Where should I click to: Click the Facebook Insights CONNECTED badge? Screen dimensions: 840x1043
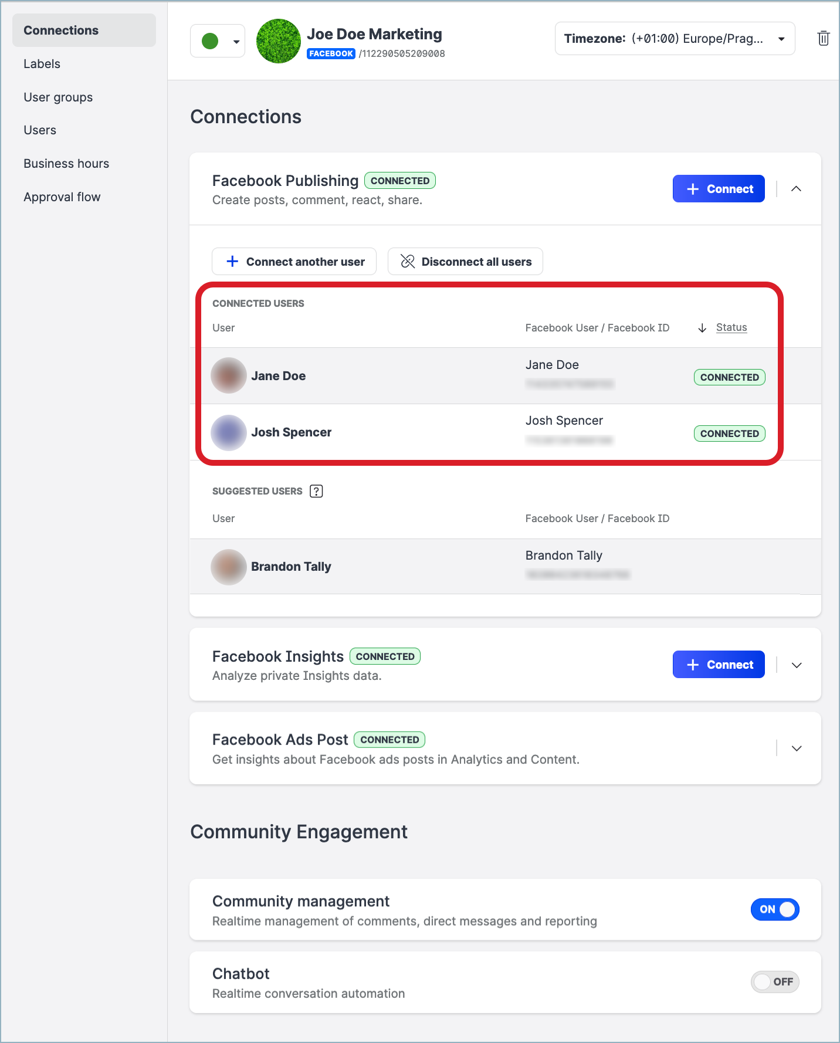tap(385, 656)
